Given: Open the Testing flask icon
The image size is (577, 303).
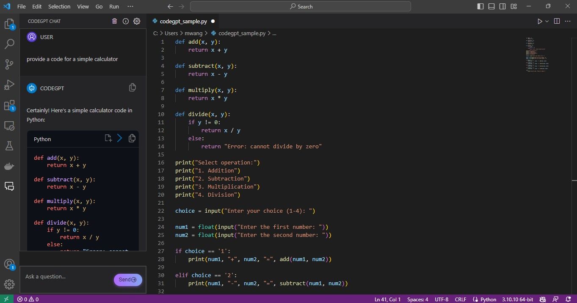Looking at the screenshot, I should click(x=9, y=146).
